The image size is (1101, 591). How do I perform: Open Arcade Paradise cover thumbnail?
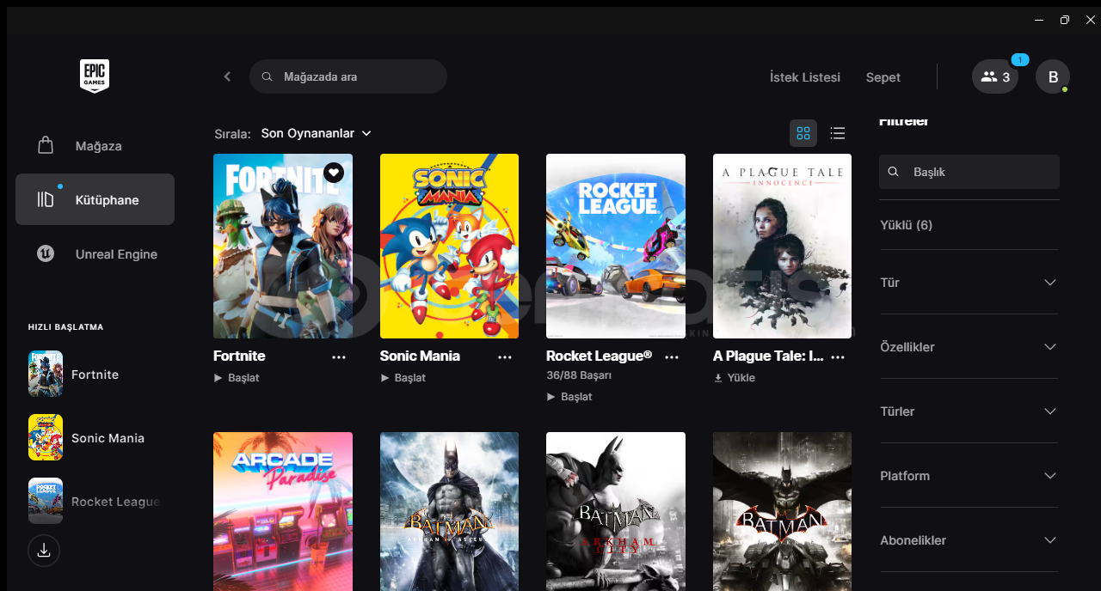pyautogui.click(x=283, y=511)
